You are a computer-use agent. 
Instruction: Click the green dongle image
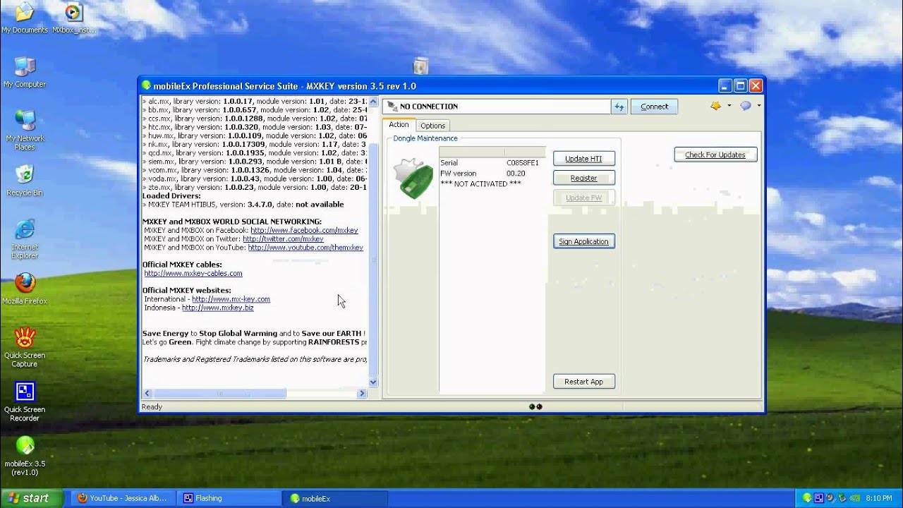(413, 178)
